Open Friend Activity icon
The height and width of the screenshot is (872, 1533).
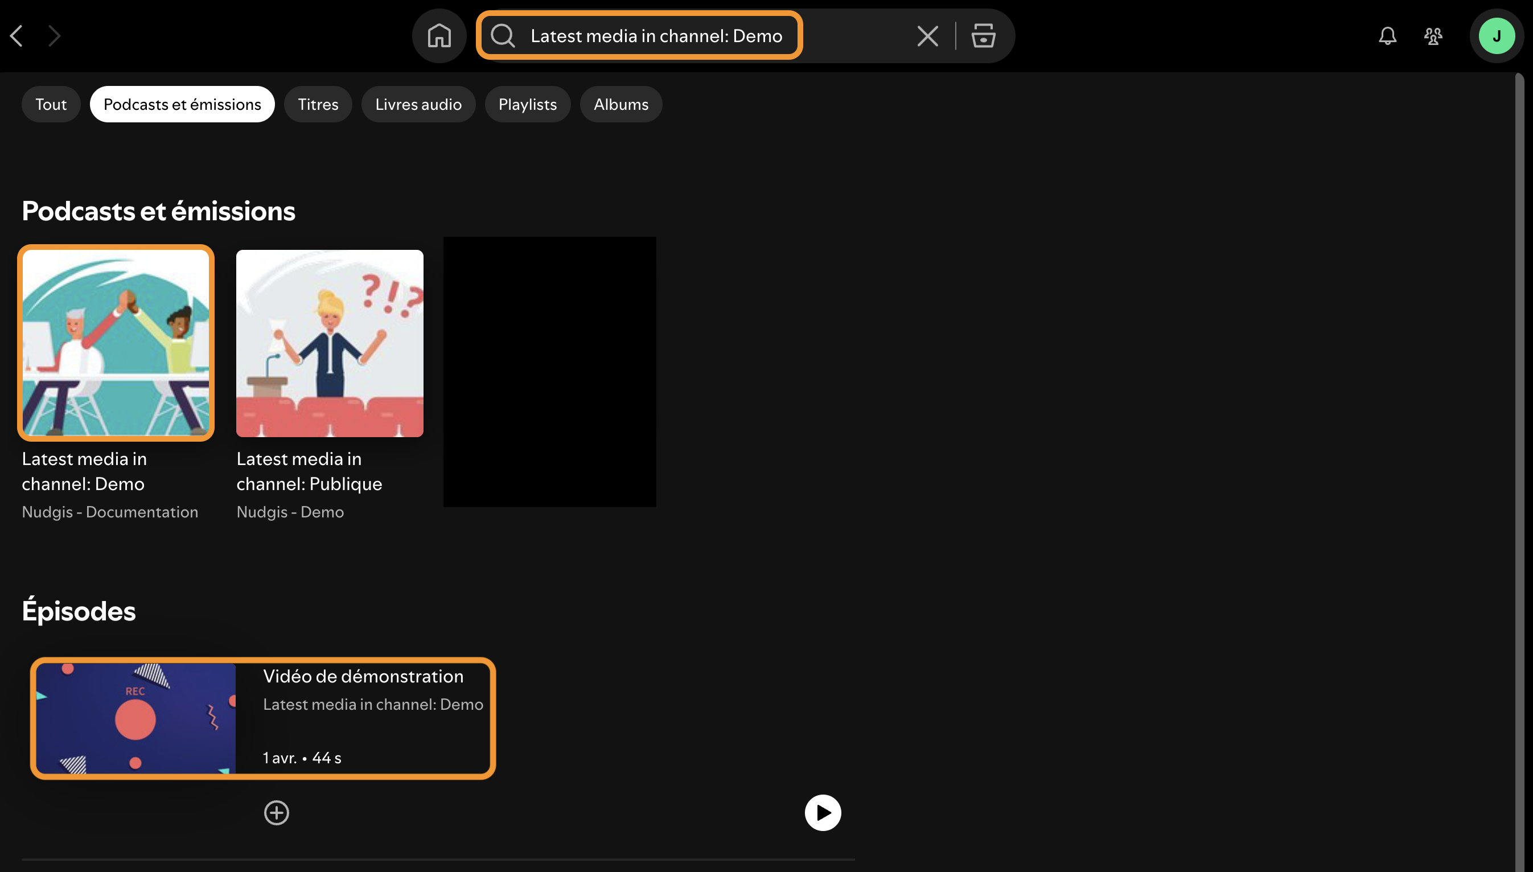[1433, 36]
